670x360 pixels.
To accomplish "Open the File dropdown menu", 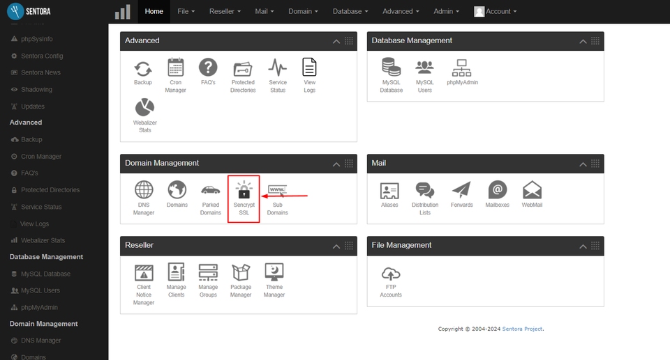I will tap(186, 12).
